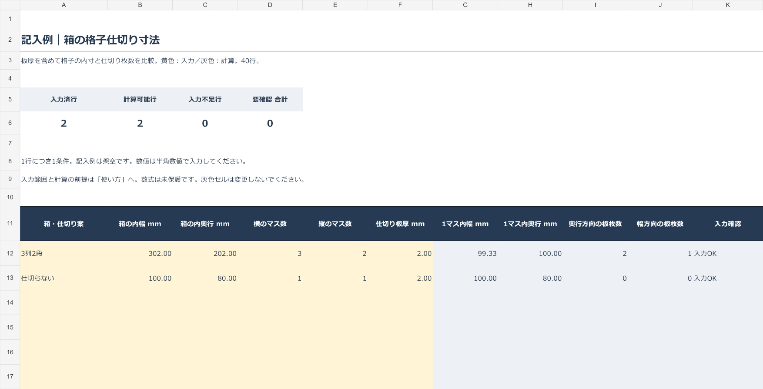Select the row 17 header
The height and width of the screenshot is (389, 763).
(10, 377)
